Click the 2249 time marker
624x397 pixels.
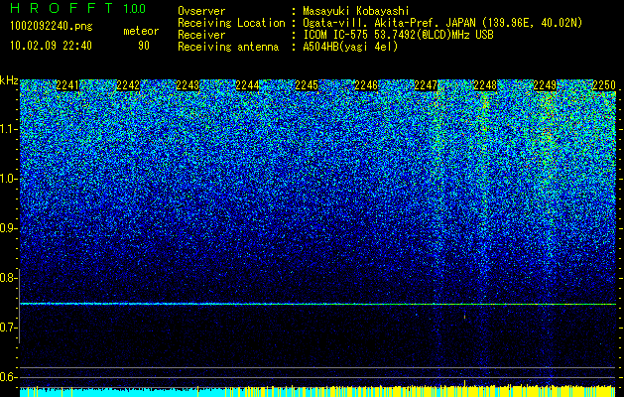click(545, 85)
